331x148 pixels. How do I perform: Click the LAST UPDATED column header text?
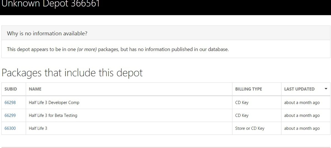click(x=299, y=89)
